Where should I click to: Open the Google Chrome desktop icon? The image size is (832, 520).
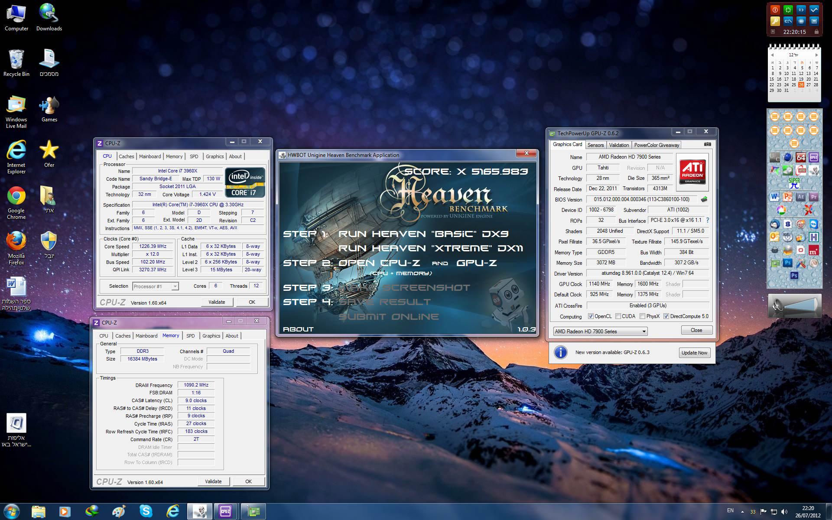click(x=16, y=203)
